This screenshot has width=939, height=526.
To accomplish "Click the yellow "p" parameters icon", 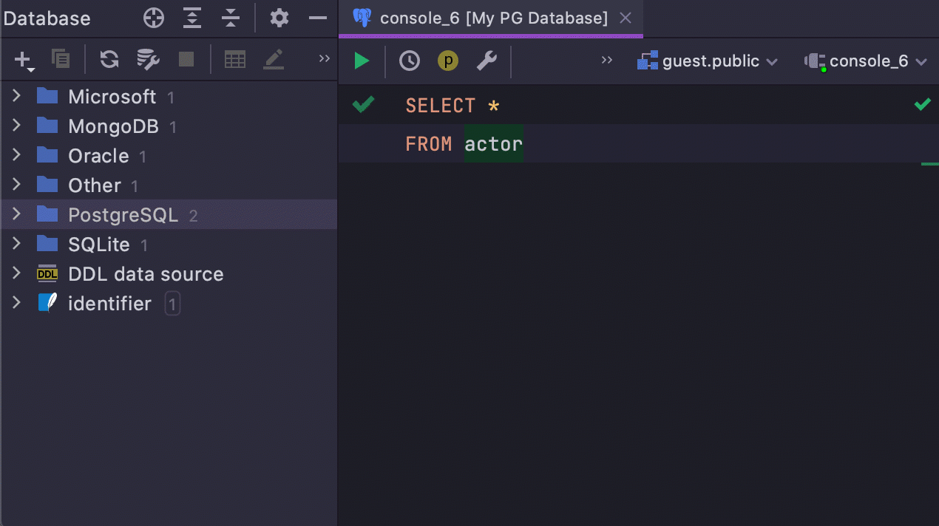I will (x=448, y=61).
